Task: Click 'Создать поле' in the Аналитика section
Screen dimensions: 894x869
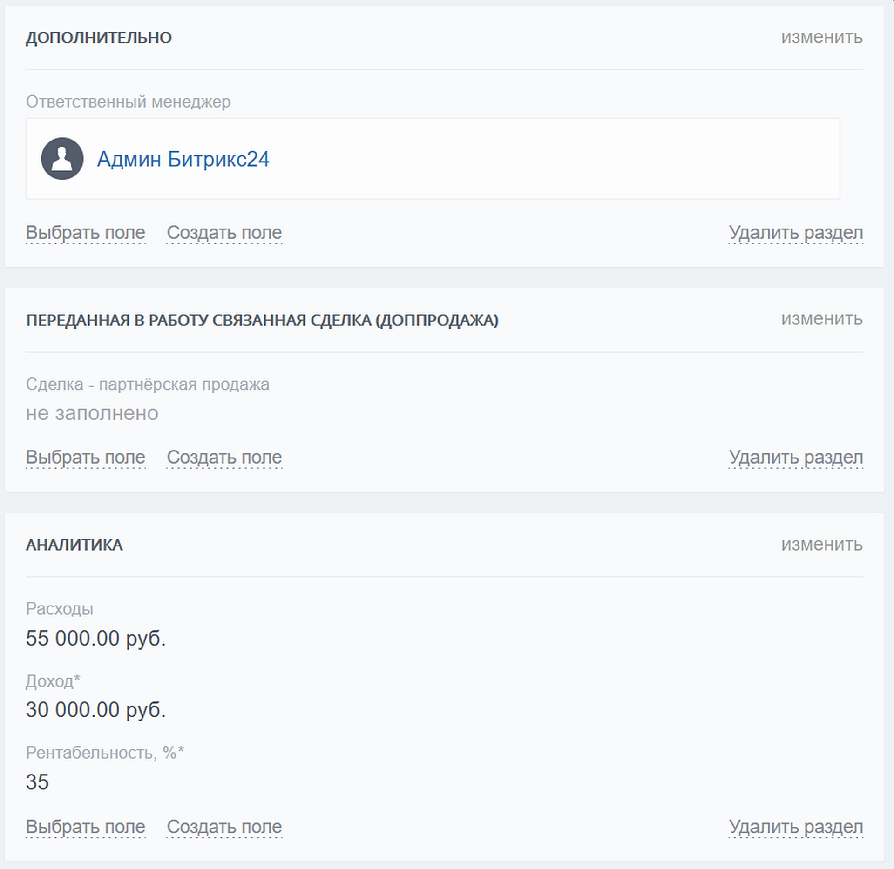Action: [224, 827]
